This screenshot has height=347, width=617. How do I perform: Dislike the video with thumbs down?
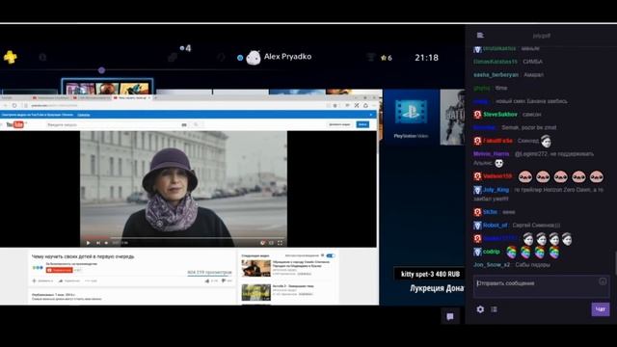(x=223, y=280)
